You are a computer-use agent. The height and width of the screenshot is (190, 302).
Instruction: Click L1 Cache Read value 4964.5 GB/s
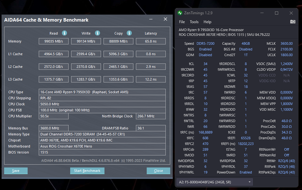[54, 54]
